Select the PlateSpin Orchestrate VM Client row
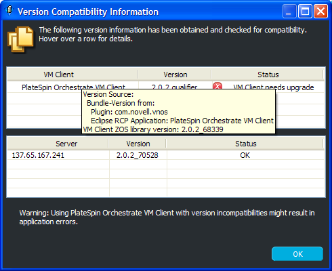The image size is (332, 271). click(x=166, y=87)
